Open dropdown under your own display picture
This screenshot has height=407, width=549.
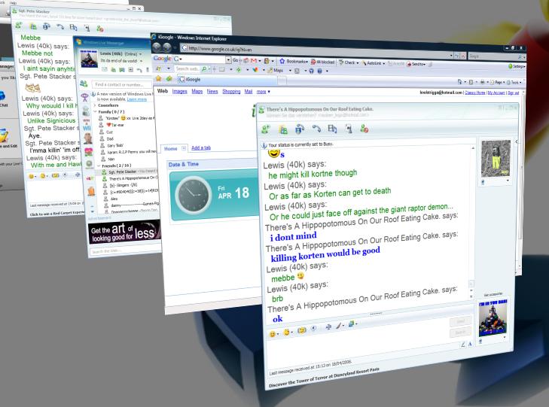point(505,338)
